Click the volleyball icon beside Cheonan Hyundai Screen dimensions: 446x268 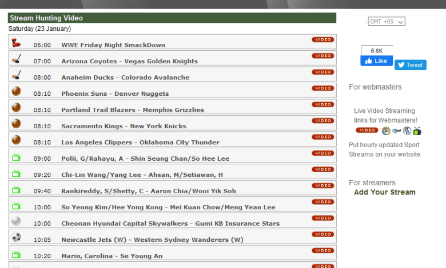[x=16, y=221]
